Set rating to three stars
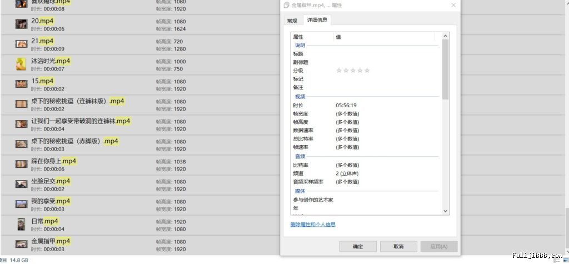Screen dimensions: 569x264 click(x=353, y=71)
